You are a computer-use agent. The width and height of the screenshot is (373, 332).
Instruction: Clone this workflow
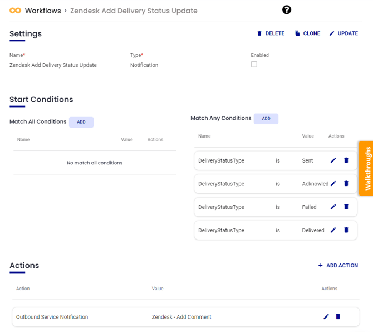click(307, 33)
